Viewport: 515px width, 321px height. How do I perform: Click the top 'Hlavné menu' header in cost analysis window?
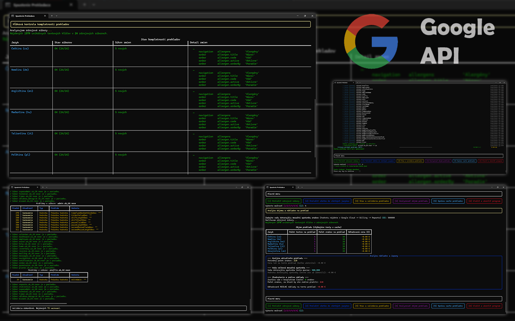click(x=384, y=194)
